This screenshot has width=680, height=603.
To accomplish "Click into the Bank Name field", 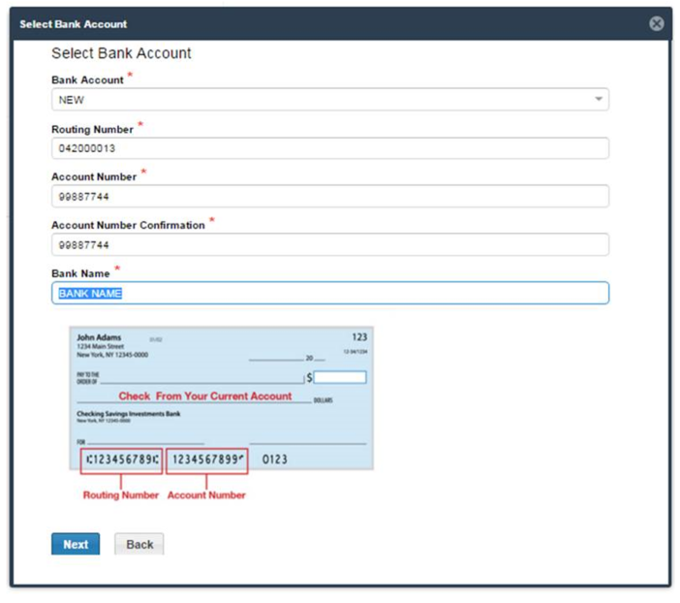I will (329, 293).
